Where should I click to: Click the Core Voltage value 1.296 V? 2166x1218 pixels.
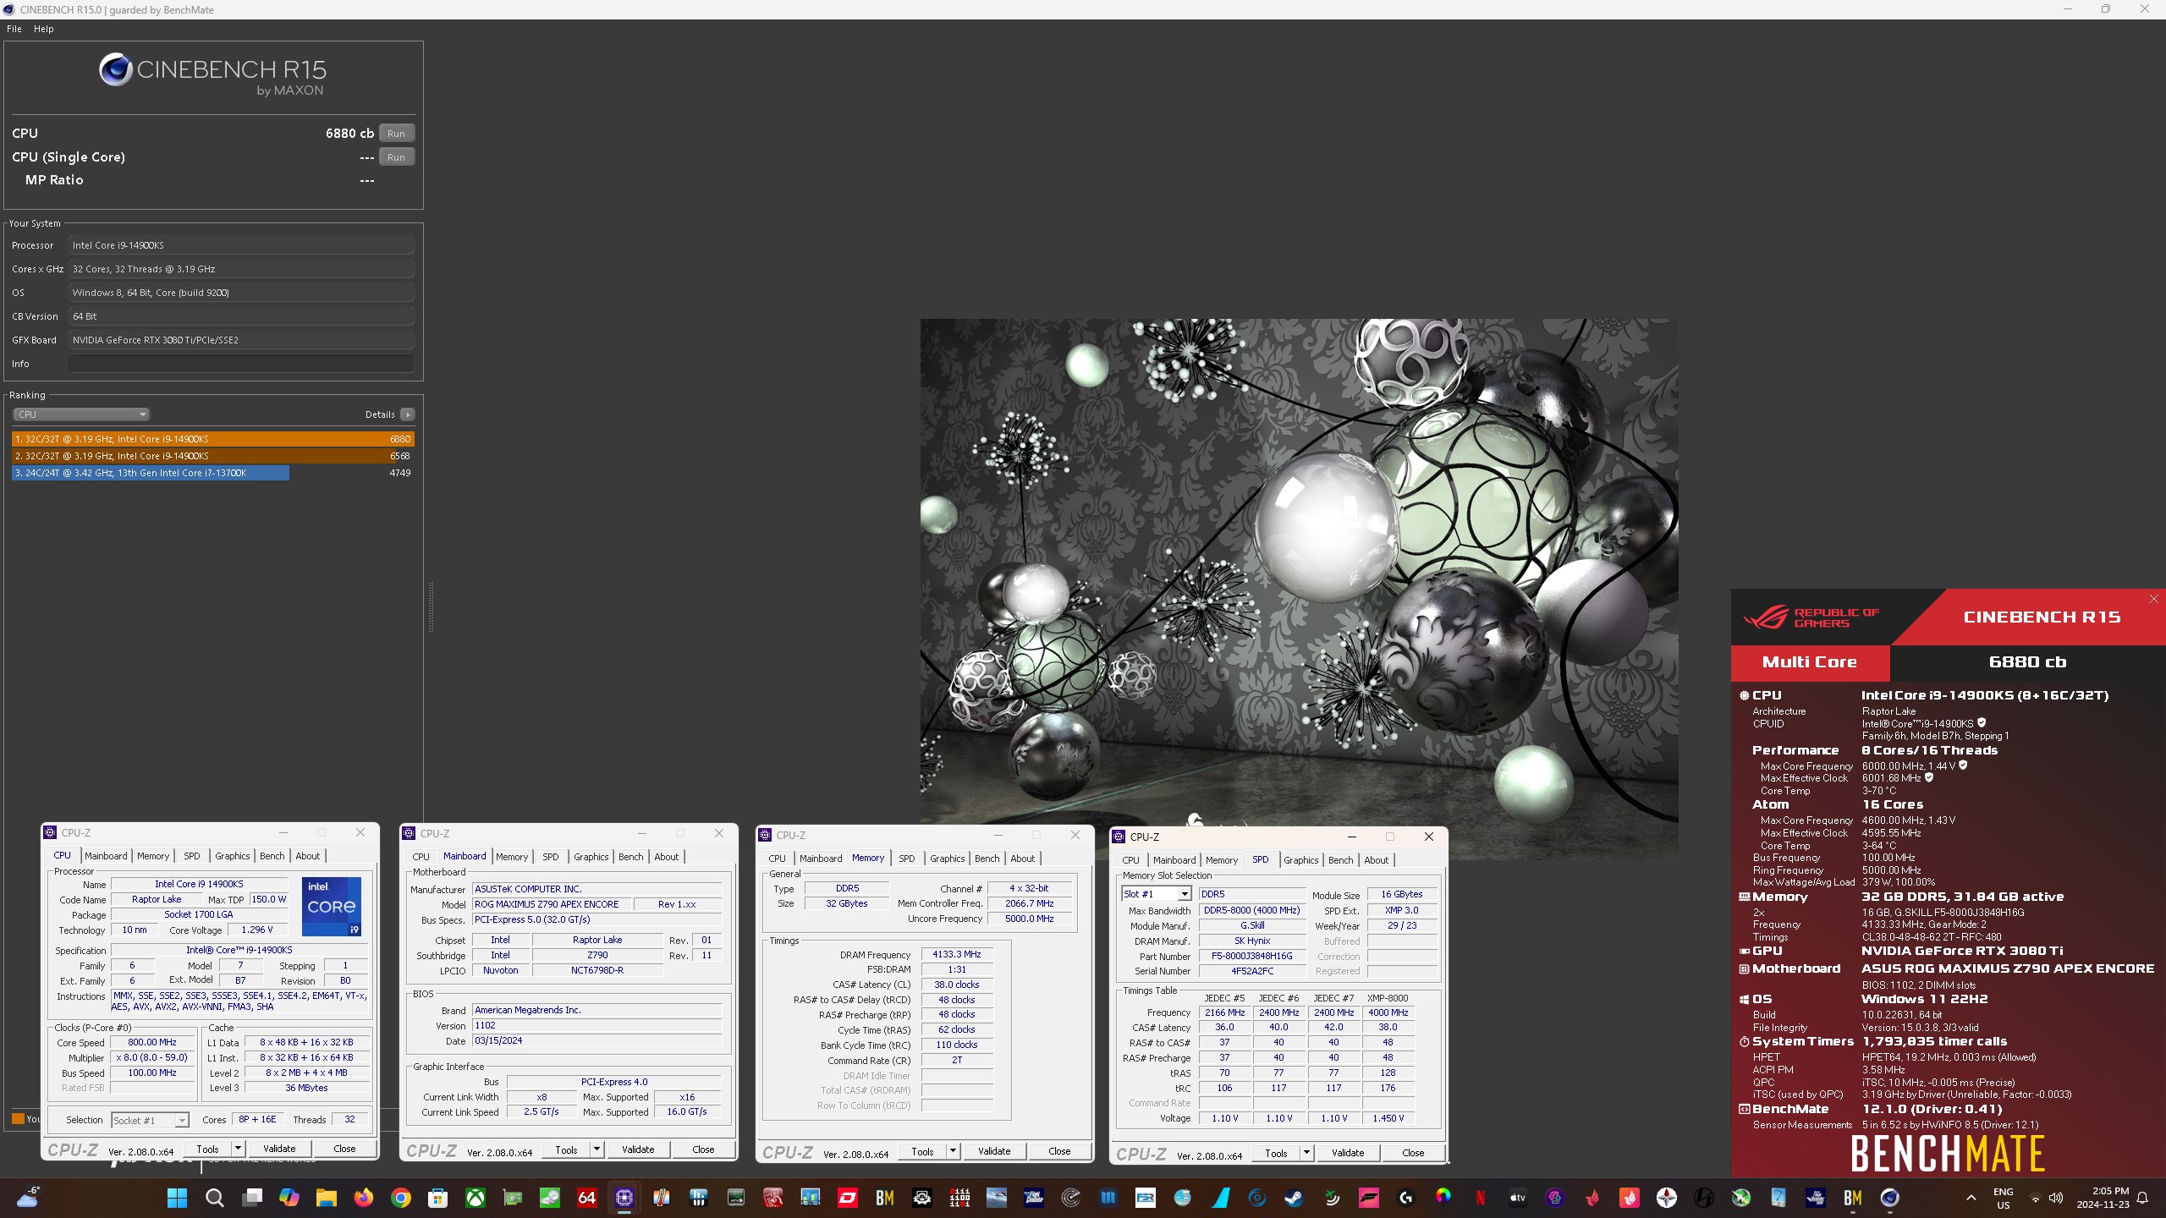click(x=257, y=930)
